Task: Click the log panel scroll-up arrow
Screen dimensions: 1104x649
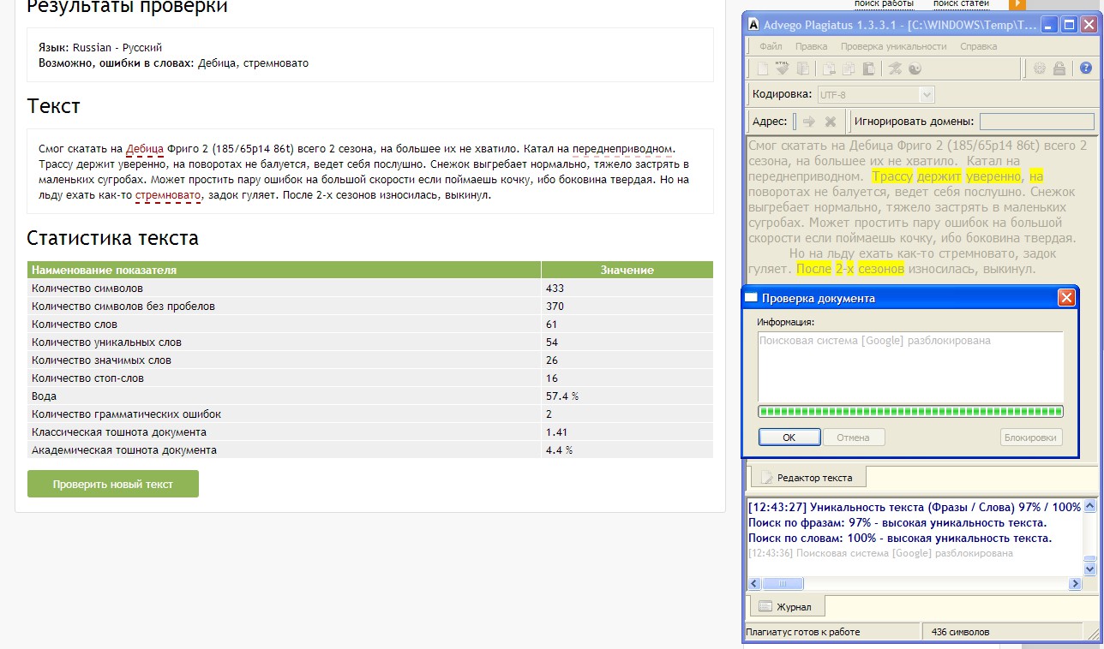Action: point(1090,505)
